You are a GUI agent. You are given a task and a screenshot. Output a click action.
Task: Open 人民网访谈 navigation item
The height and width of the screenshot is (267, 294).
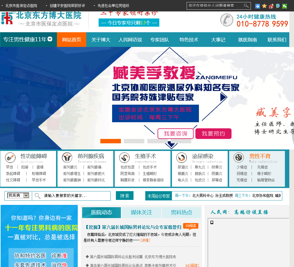click(130, 40)
